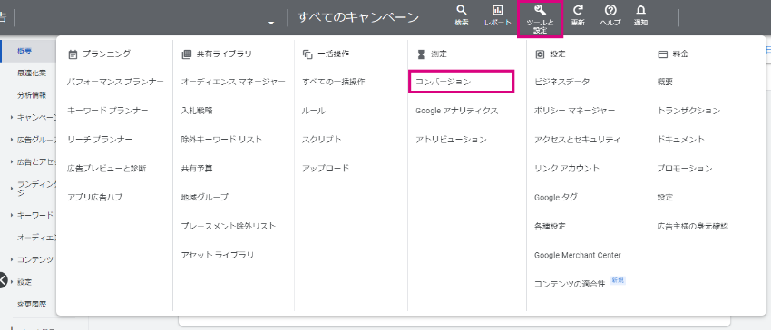Open account selector dropdown arrow
Viewport: 771px width, 331px height.
[x=271, y=23]
